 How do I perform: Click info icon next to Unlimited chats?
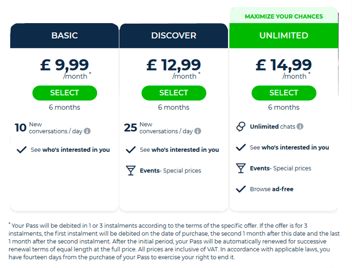coord(300,126)
